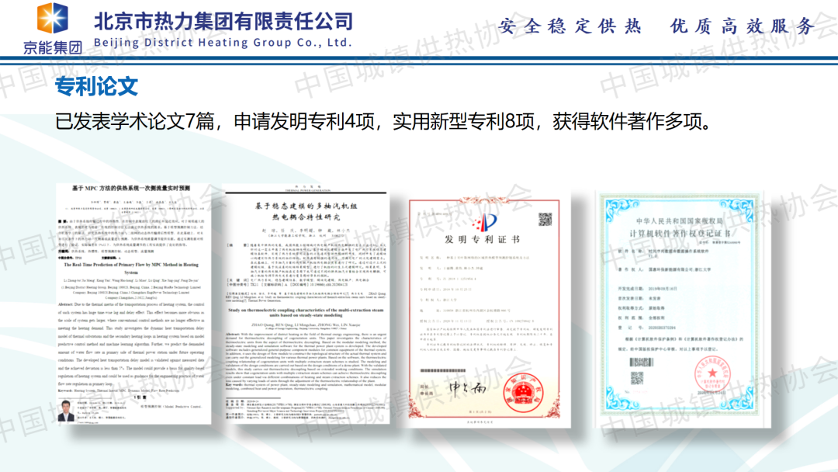This screenshot has height=472, width=838.
Task: Click the 京能集团 text below the logo
Action: coord(52,46)
